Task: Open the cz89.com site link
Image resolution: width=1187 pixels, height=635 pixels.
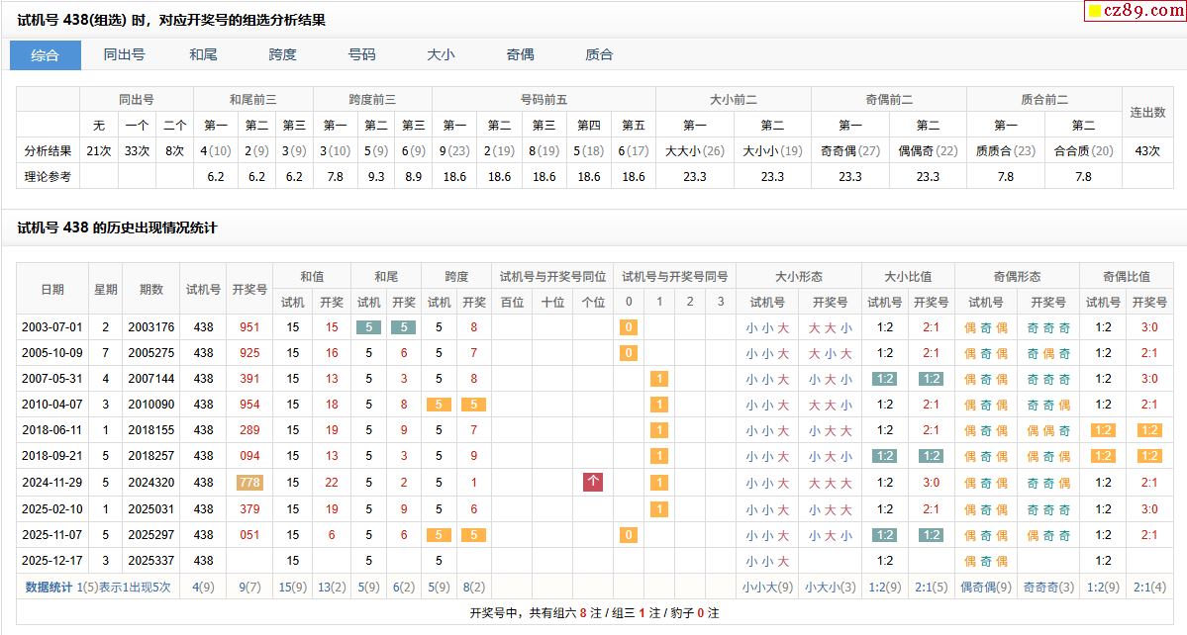Action: click(x=1138, y=12)
